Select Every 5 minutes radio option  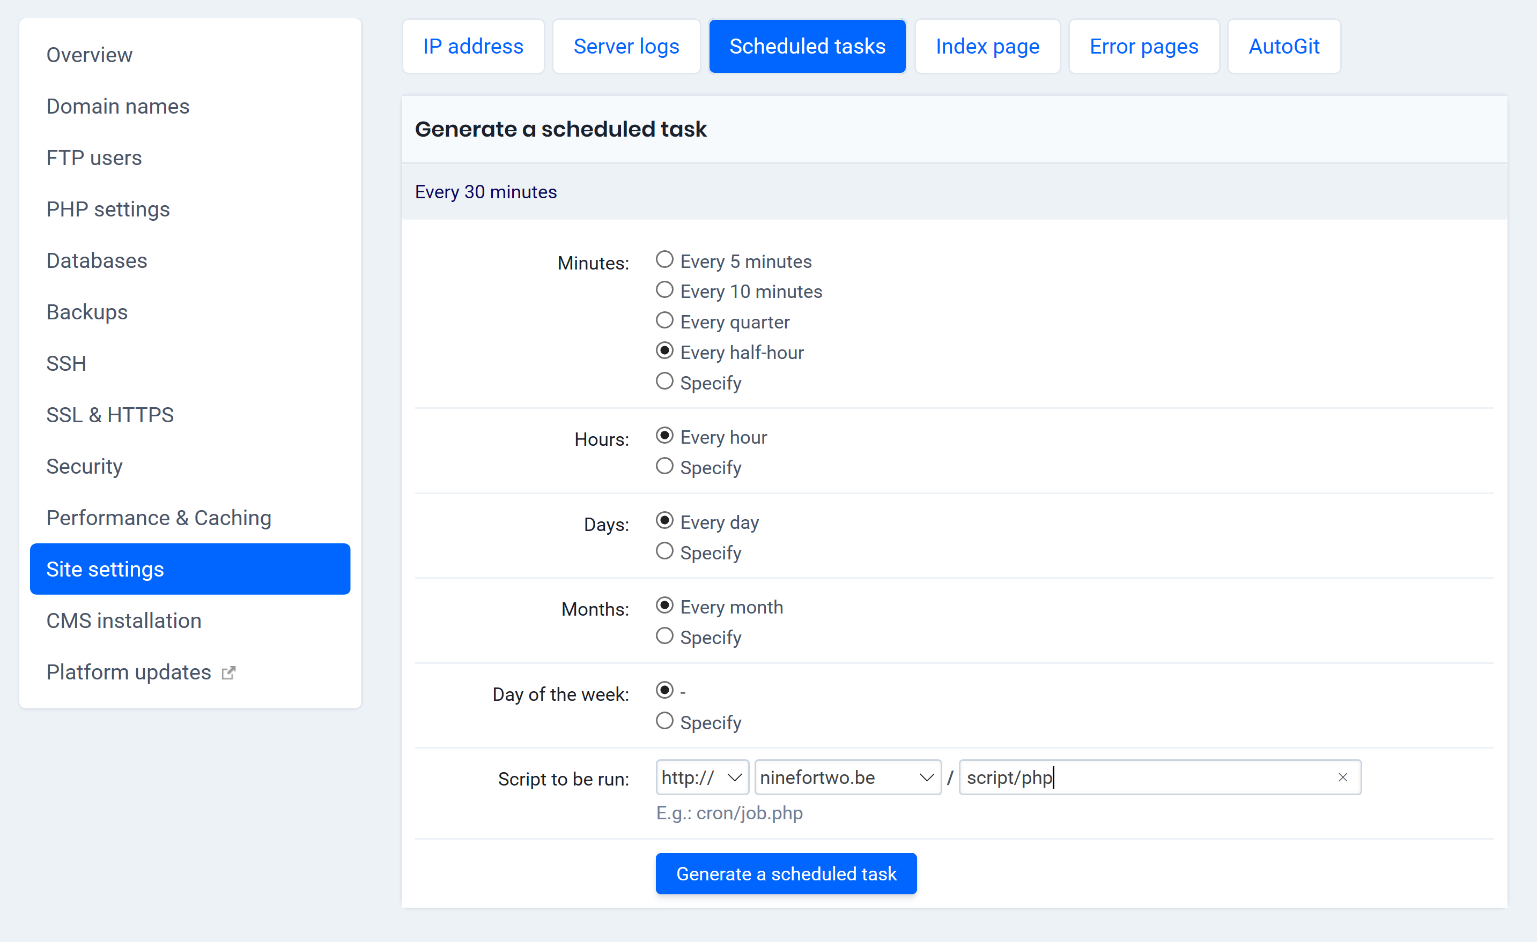pyautogui.click(x=664, y=260)
